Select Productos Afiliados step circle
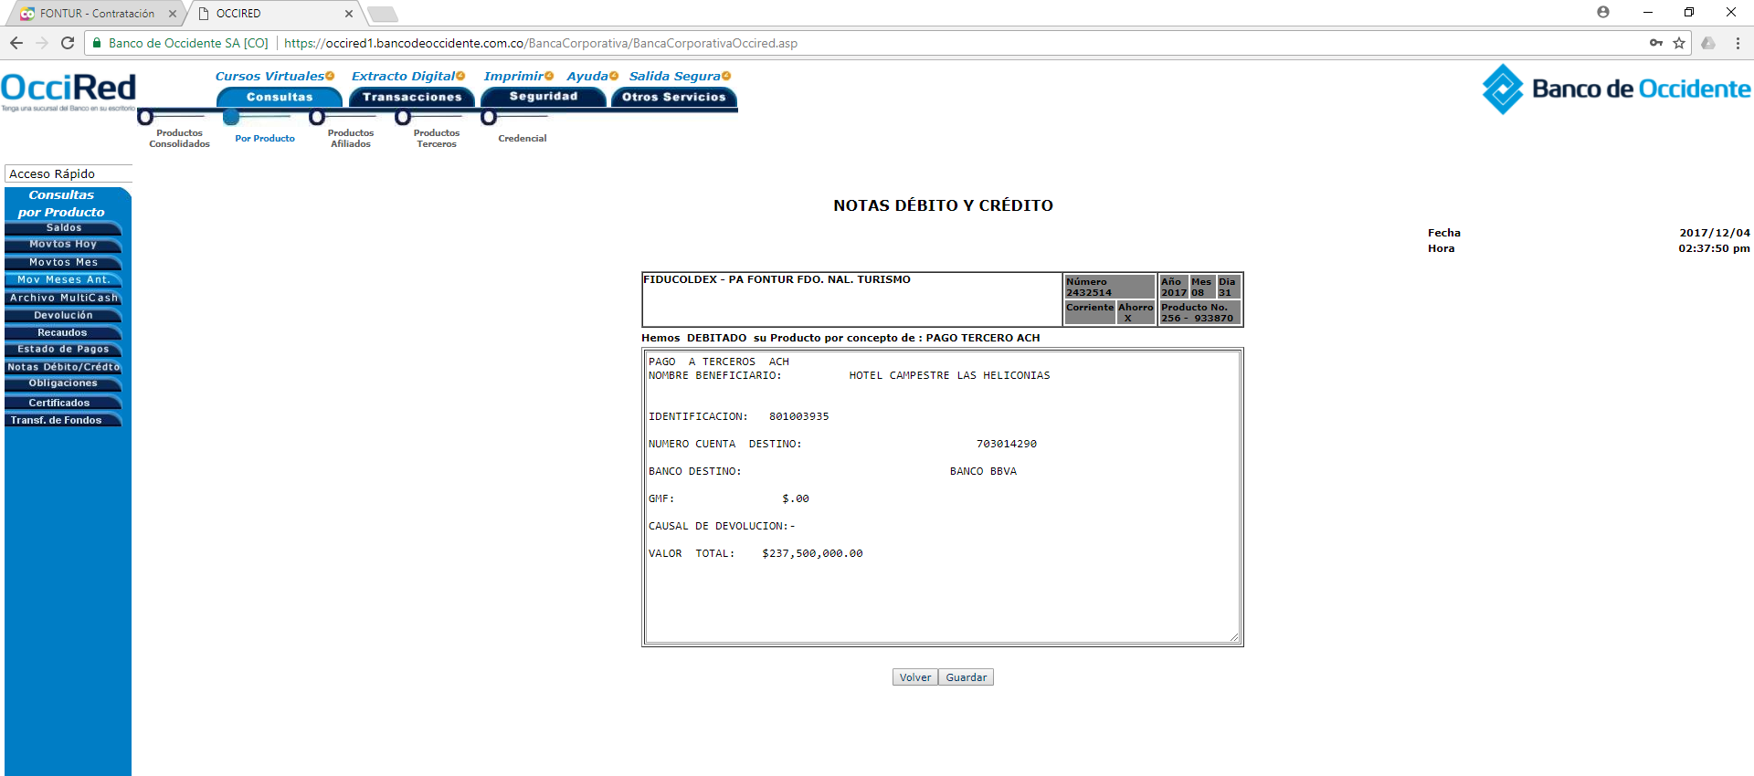The image size is (1754, 776). [x=317, y=117]
